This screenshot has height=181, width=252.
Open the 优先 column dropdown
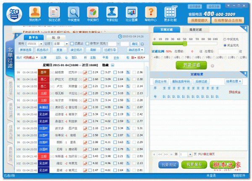pos(144,58)
